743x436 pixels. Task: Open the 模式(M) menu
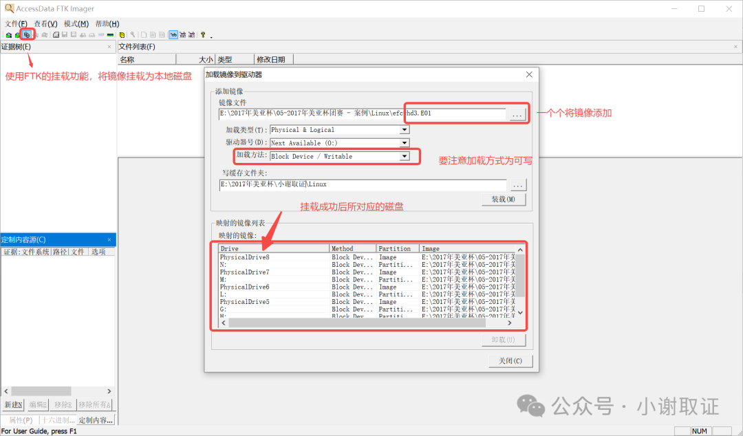click(76, 23)
